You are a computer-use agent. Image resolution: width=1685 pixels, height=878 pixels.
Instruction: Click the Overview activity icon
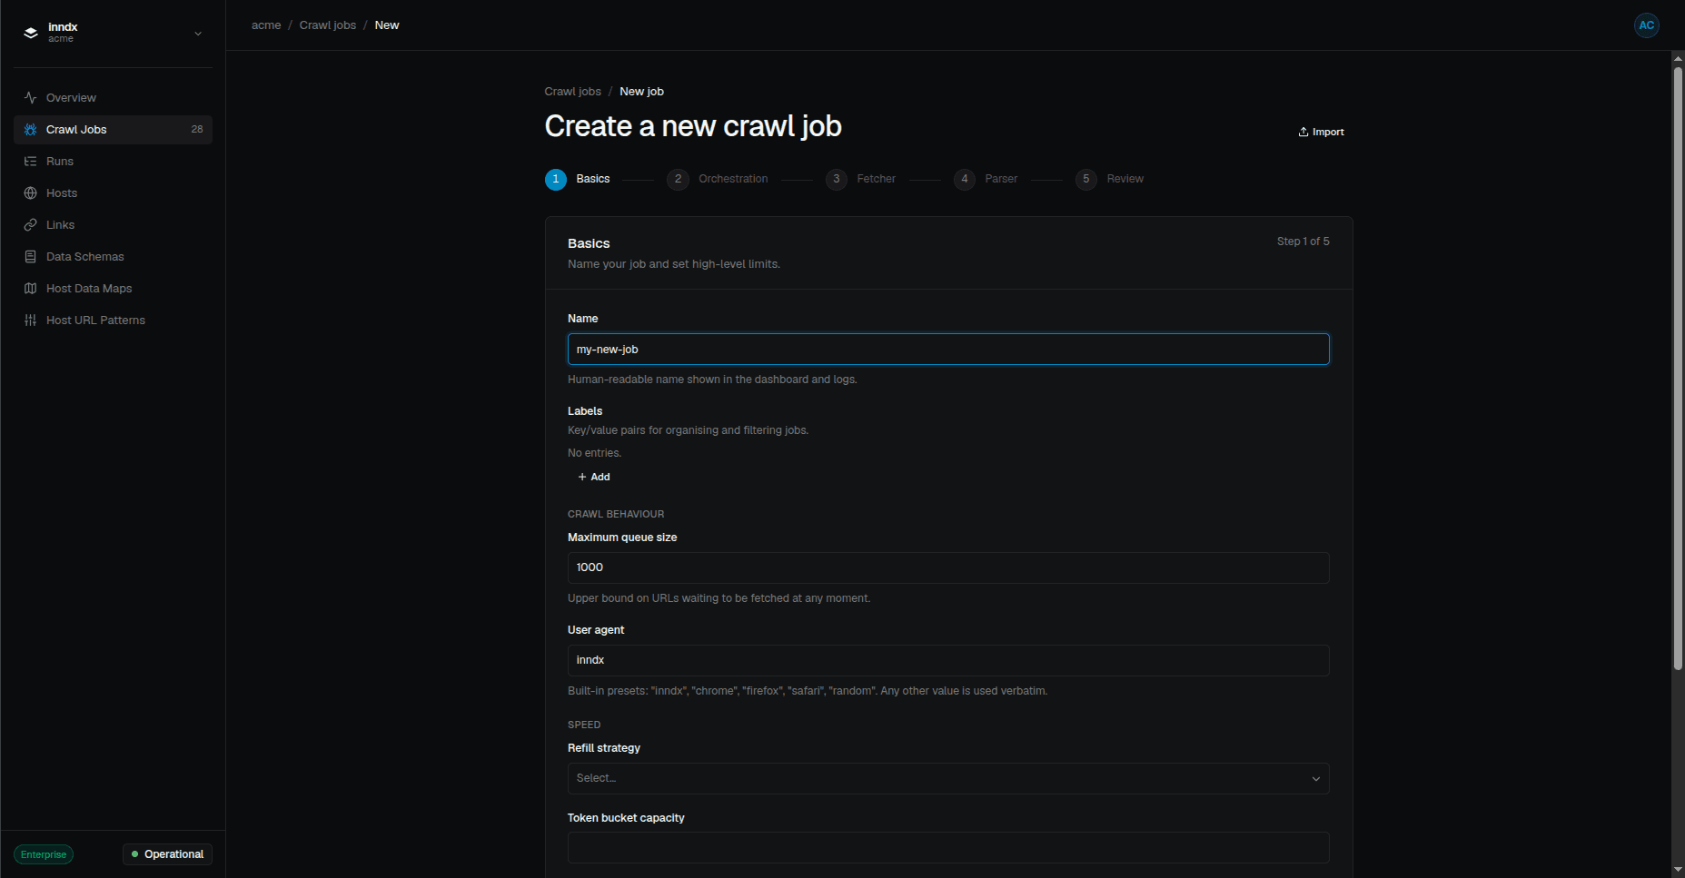pos(30,98)
